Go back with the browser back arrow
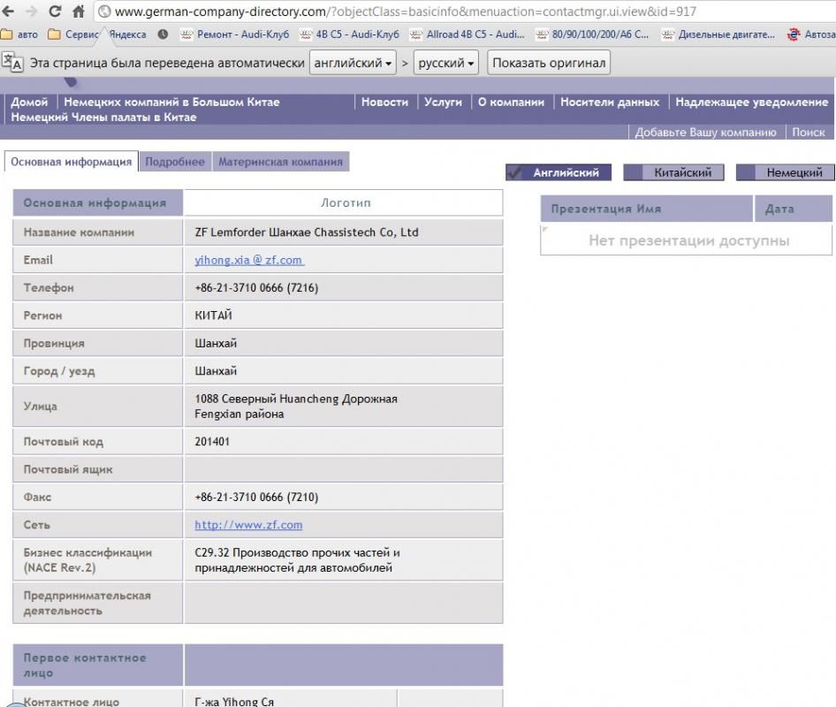This screenshot has width=836, height=707. [9, 11]
